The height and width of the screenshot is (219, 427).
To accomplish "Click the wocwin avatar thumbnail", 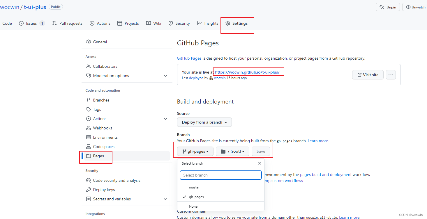I will pos(211,78).
